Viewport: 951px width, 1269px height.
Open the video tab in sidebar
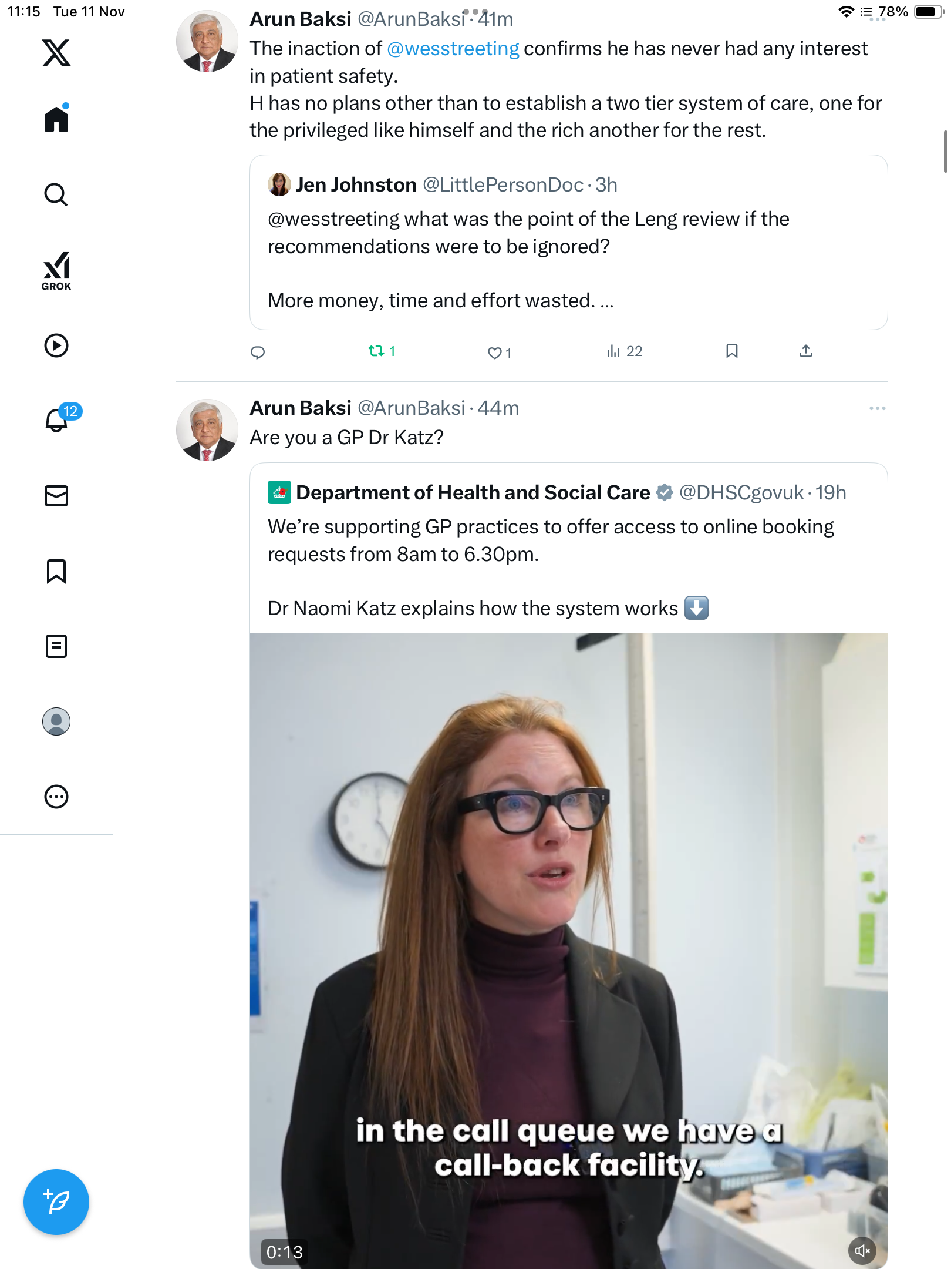[x=56, y=345]
